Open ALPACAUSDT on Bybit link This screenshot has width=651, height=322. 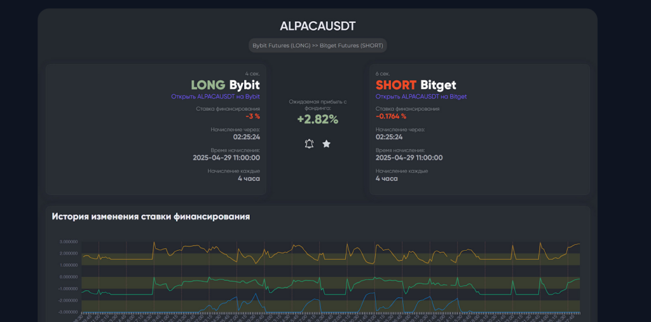tap(216, 96)
